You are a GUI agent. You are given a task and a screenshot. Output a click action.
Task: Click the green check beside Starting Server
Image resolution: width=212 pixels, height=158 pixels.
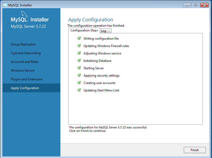pyautogui.click(x=79, y=68)
